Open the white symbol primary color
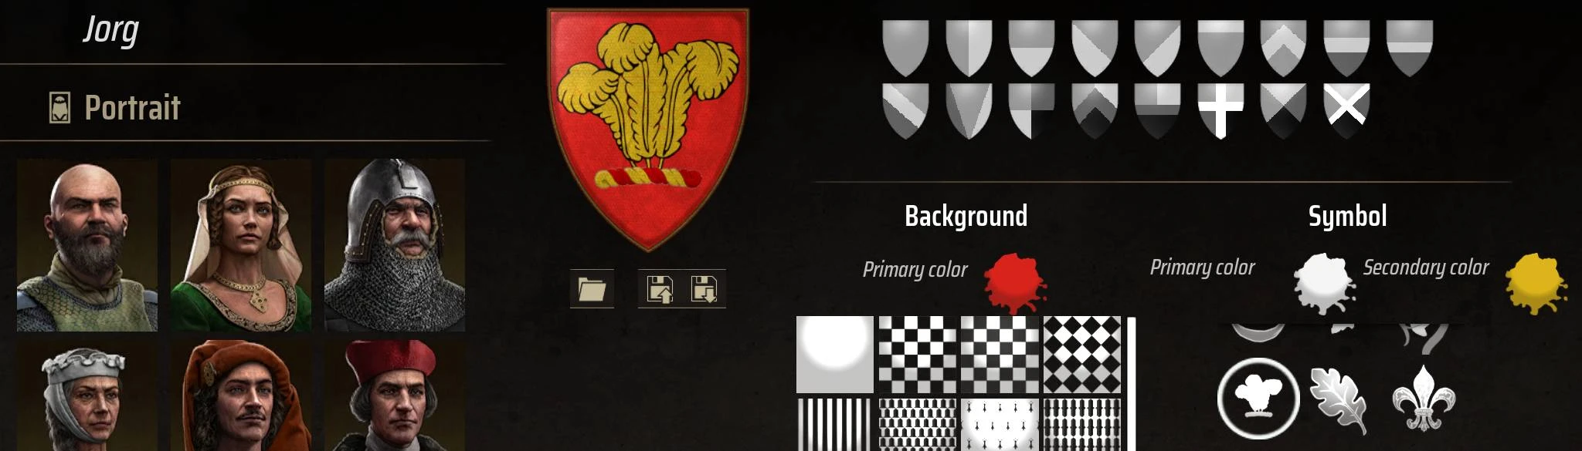Image resolution: width=1582 pixels, height=451 pixels. click(1325, 283)
